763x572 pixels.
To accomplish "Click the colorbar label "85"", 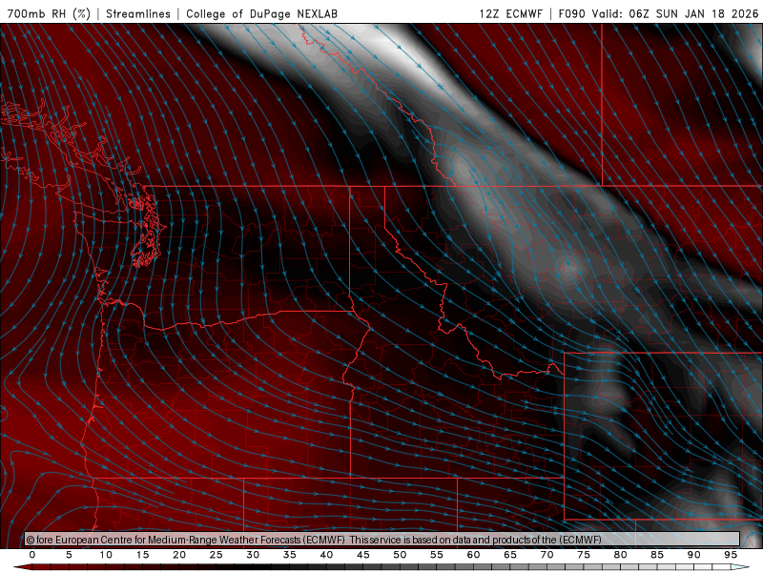I will tap(657, 555).
